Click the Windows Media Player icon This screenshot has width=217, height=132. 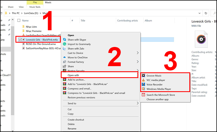(143, 89)
